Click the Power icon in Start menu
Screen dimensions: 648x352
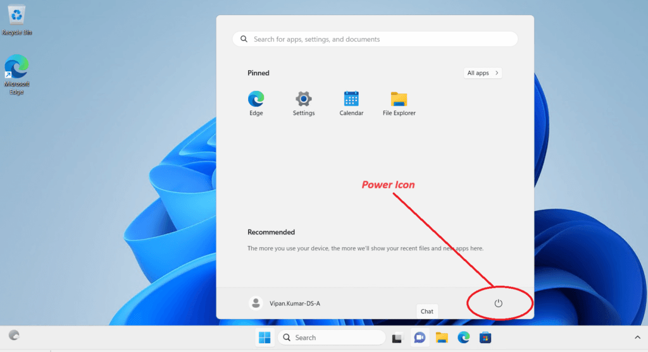click(499, 303)
